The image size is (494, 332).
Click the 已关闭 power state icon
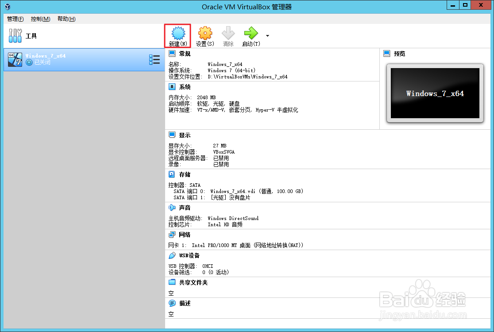[x=29, y=62]
